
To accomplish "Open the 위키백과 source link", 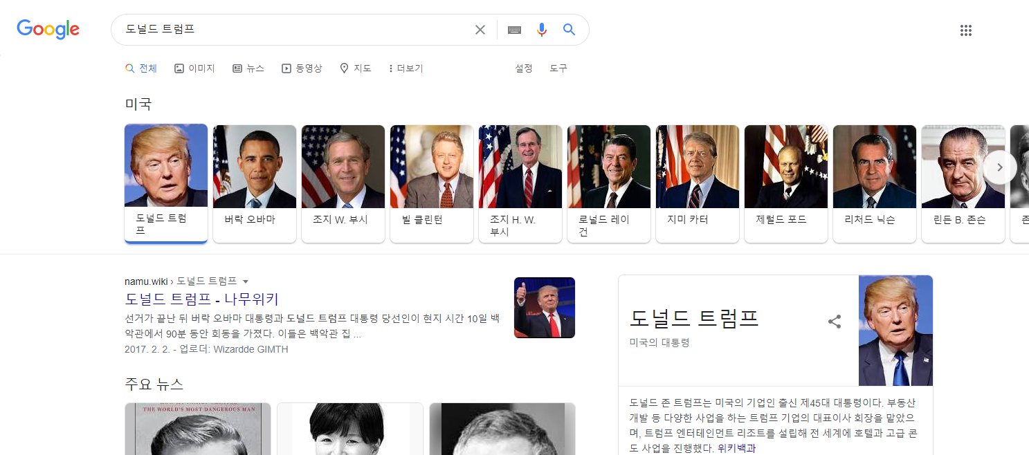I will (x=736, y=448).
